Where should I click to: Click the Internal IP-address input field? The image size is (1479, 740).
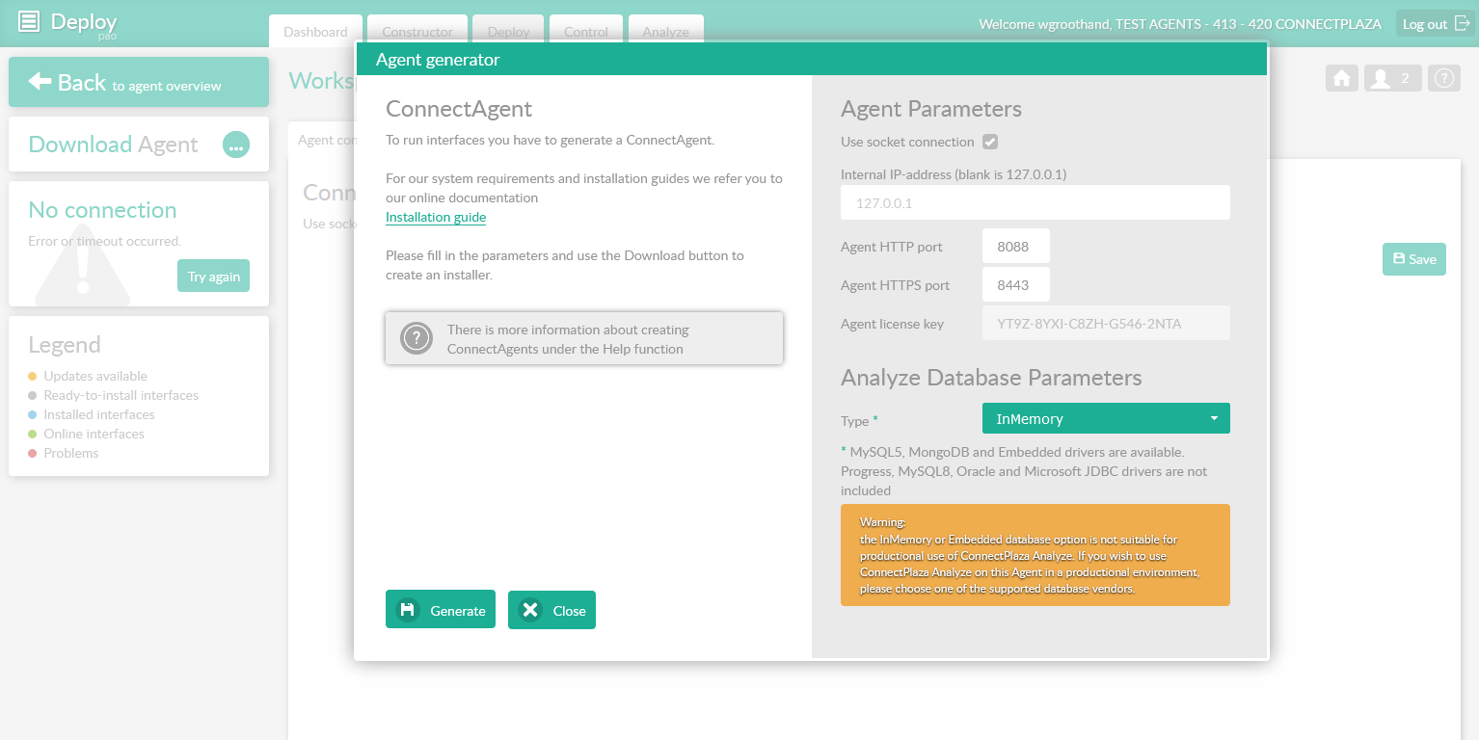1035,202
